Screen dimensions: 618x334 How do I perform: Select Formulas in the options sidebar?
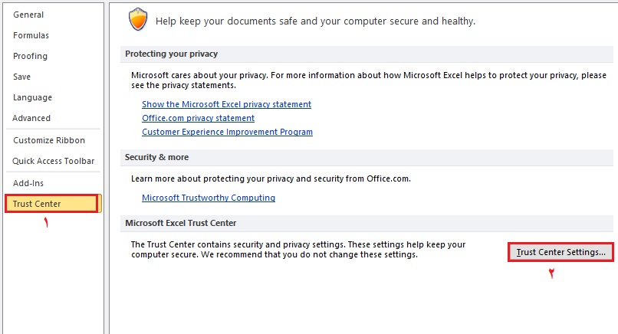coord(31,35)
